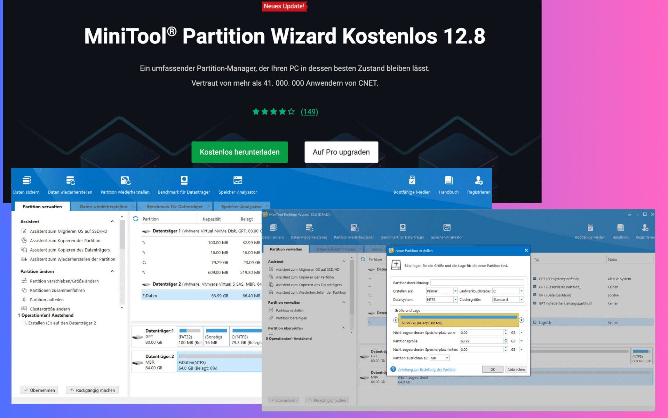
Task: Open the Anleitung zur Erstellung der Partition link
Action: coord(427,370)
